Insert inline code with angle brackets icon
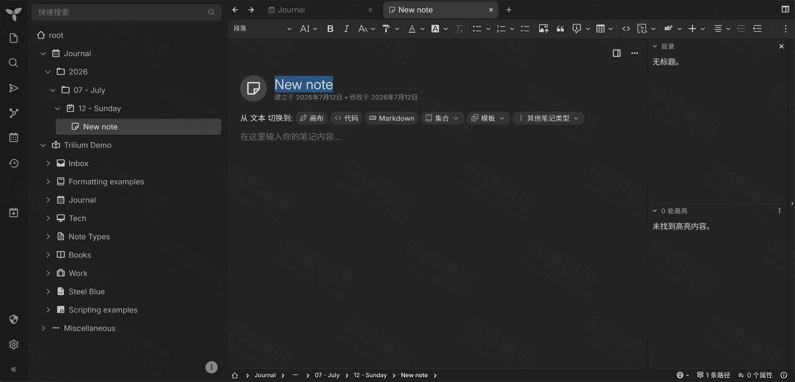Viewport: 795px width, 382px height. (x=626, y=29)
